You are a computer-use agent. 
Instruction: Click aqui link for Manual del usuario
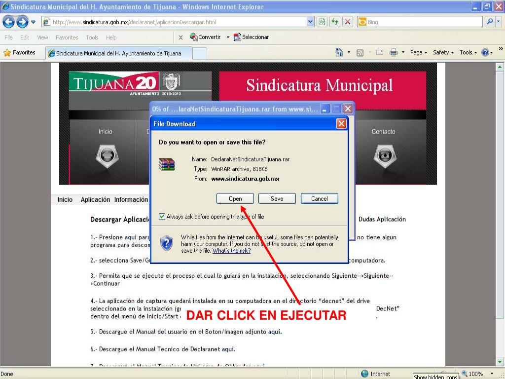coord(275,332)
